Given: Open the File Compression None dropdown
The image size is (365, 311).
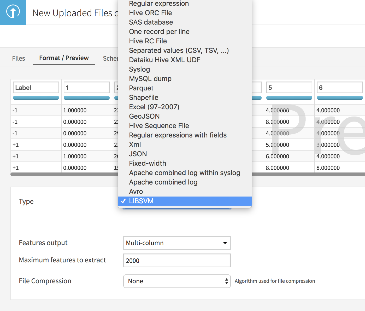Looking at the screenshot, I should click(x=177, y=281).
